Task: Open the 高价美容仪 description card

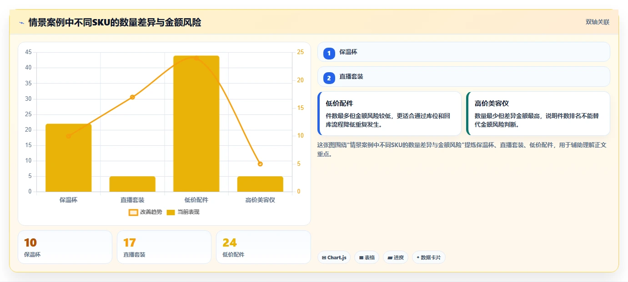Action: coord(538,114)
